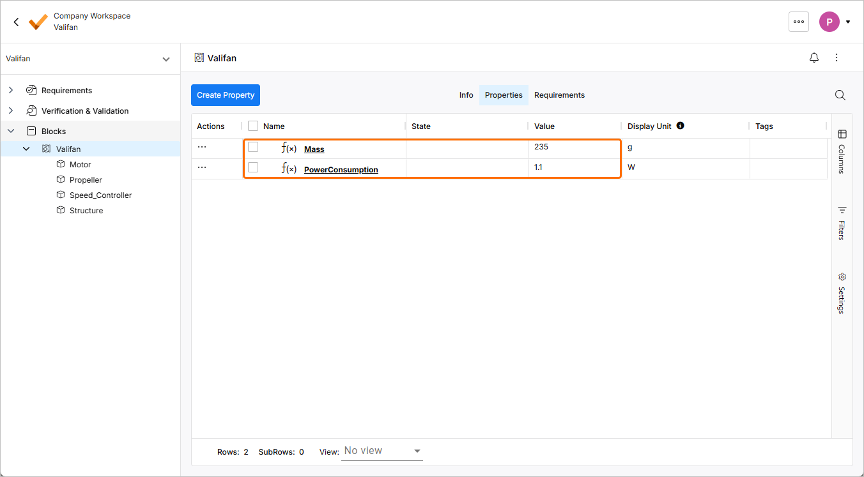Expand the Requirements tree node
Image resolution: width=864 pixels, height=477 pixels.
[11, 91]
